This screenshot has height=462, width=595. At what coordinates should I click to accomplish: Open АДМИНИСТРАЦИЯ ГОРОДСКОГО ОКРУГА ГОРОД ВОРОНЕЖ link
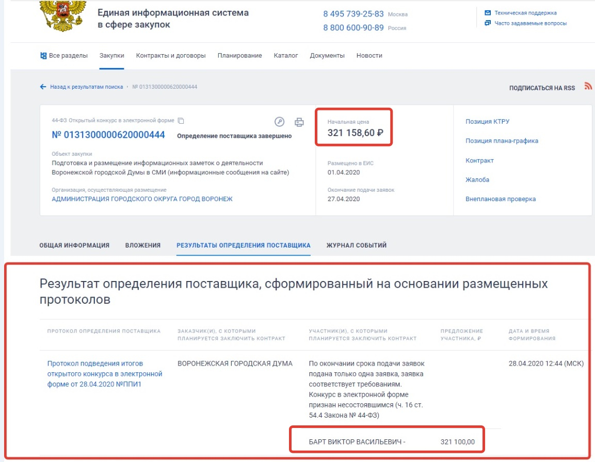click(142, 199)
